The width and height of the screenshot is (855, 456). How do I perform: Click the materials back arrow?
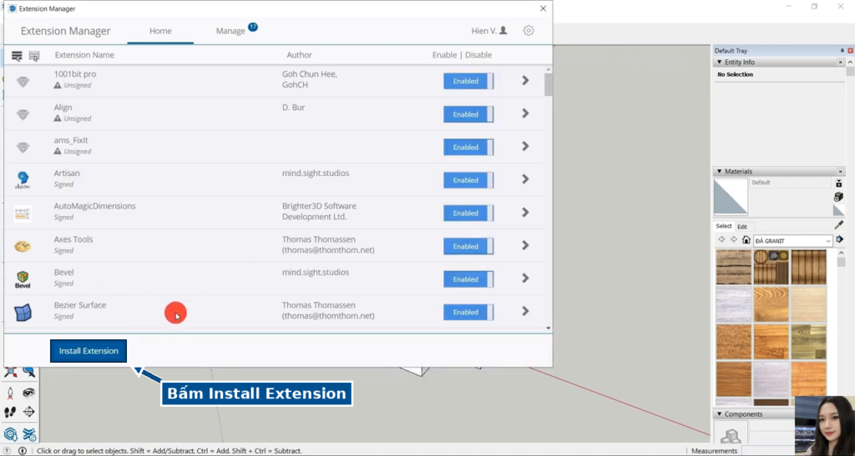point(722,240)
